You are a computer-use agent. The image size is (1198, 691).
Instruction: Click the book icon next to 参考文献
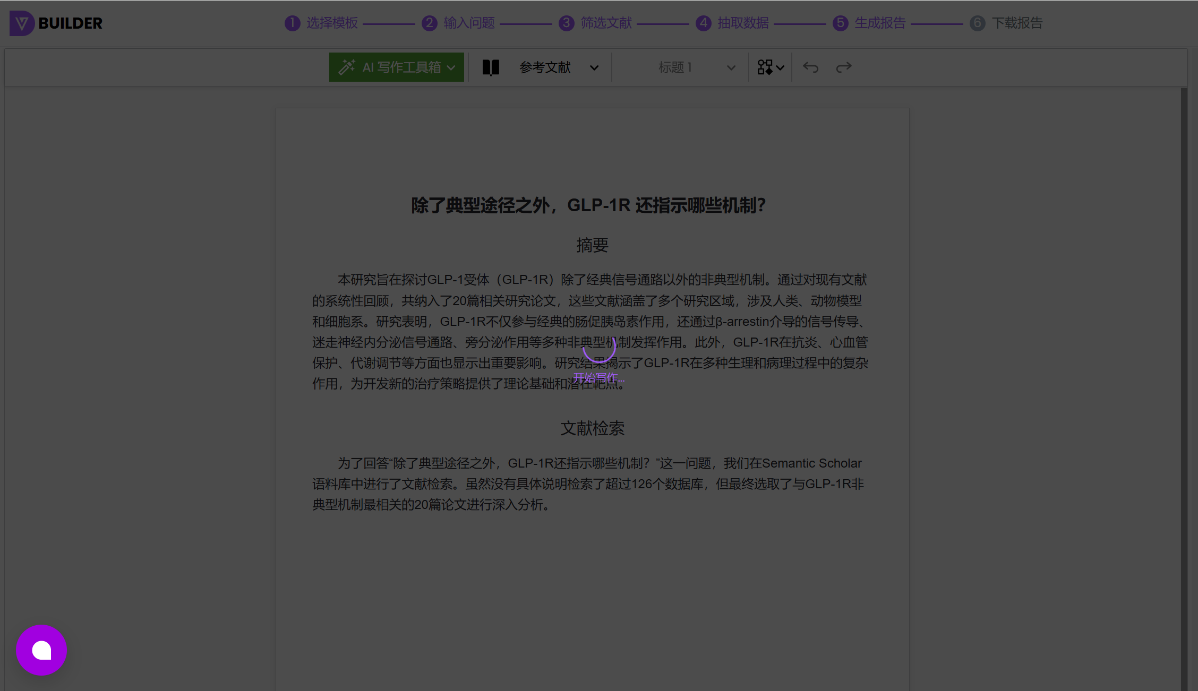pyautogui.click(x=490, y=67)
